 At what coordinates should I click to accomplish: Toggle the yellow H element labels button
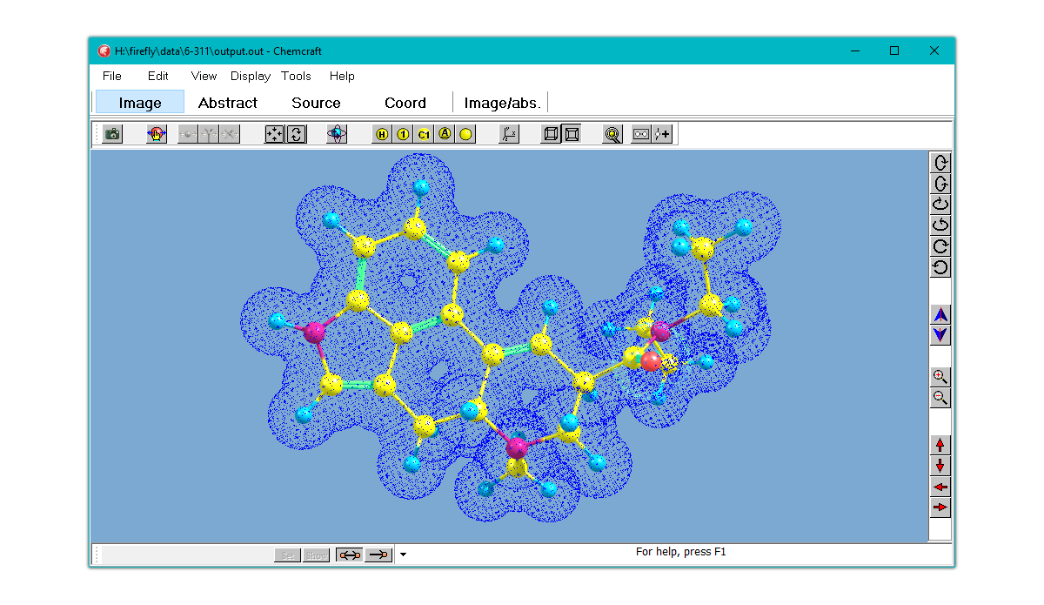tap(381, 134)
